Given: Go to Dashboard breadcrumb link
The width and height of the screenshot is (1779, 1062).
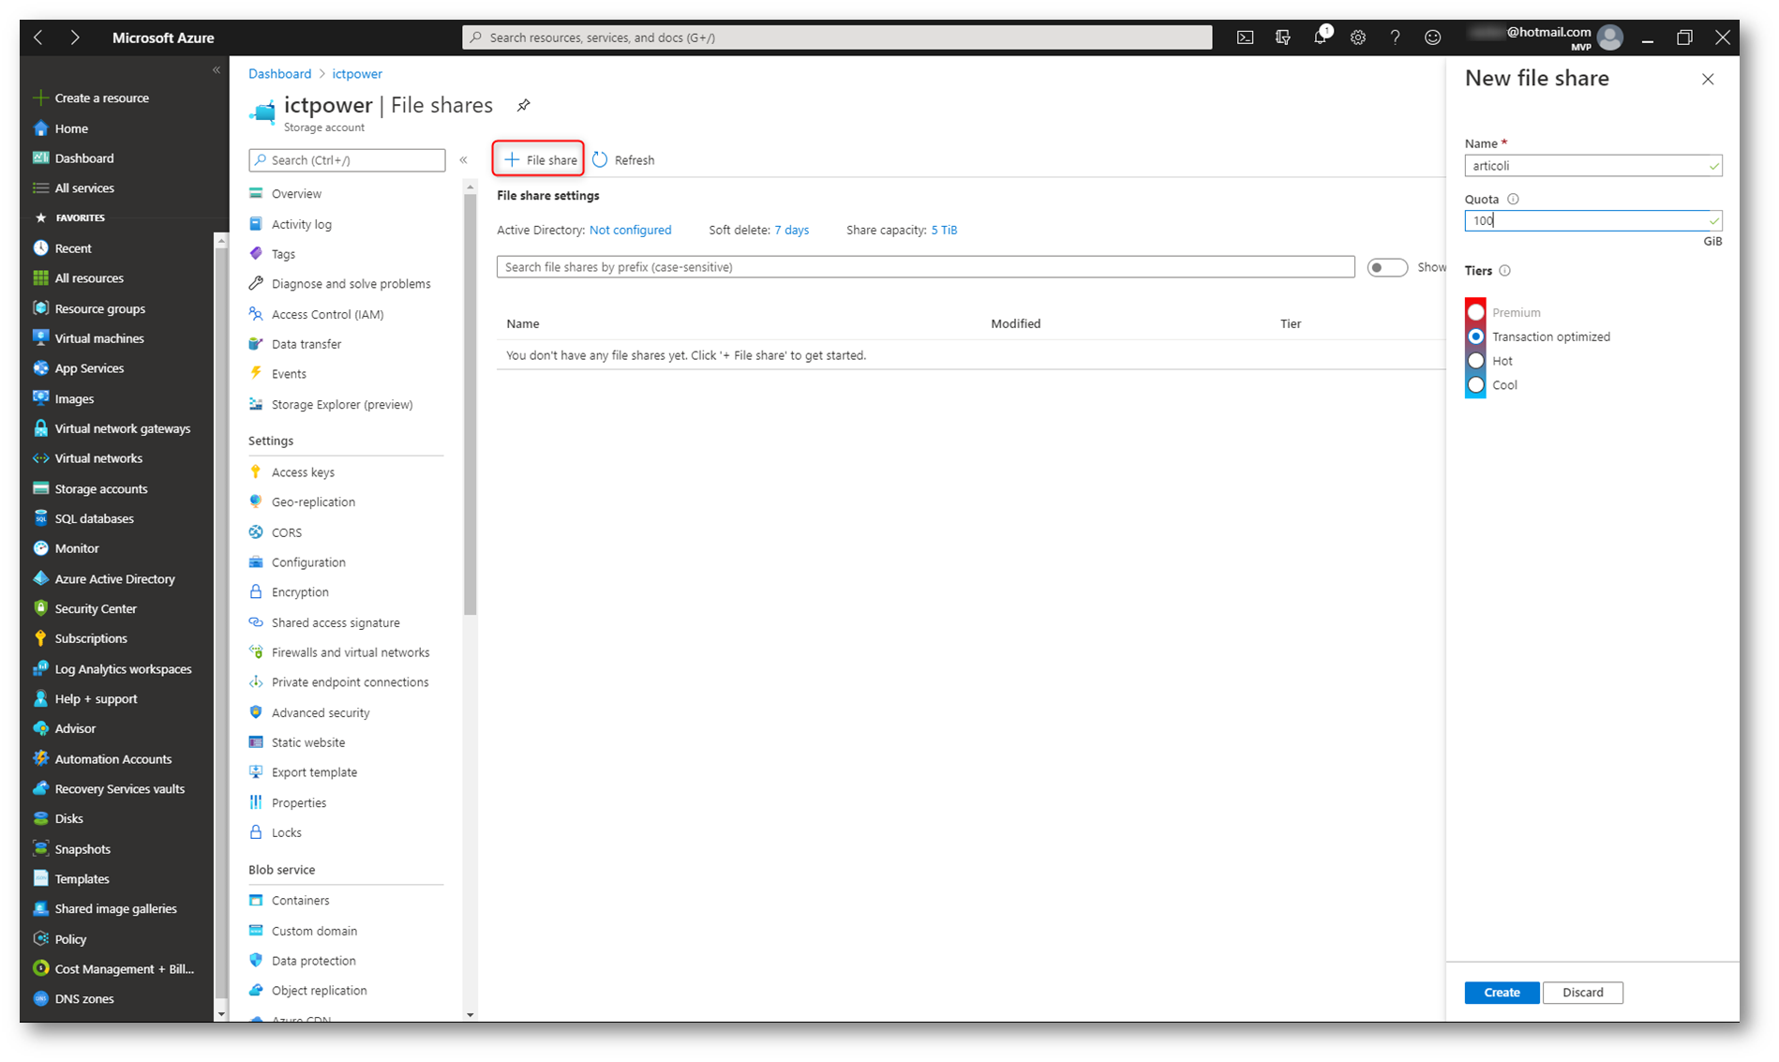Looking at the screenshot, I should click(x=279, y=74).
